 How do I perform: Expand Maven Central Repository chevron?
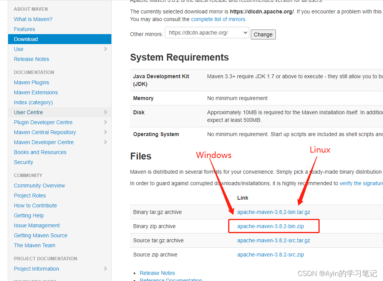(x=105, y=132)
